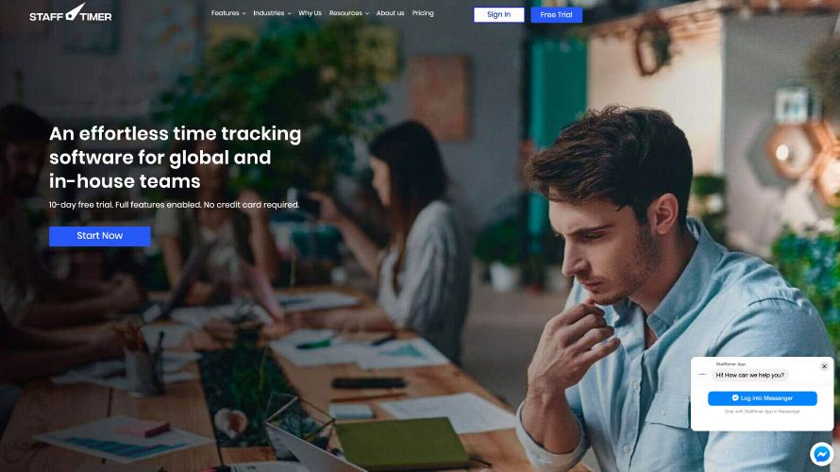840x472 pixels.
Task: Expand the Resources dropdown menu
Action: (349, 13)
